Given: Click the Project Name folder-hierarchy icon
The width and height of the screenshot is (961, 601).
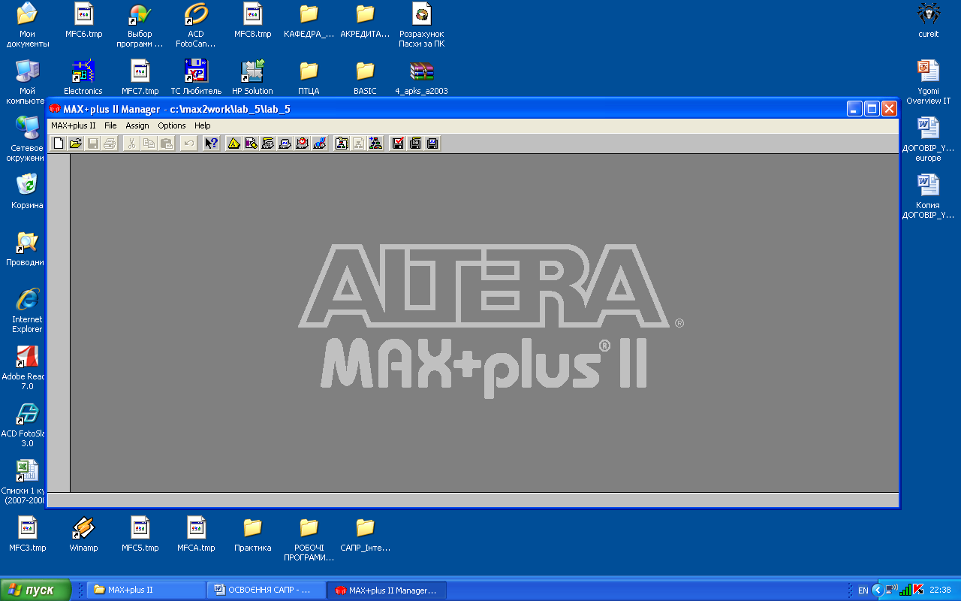Looking at the screenshot, I should click(x=342, y=143).
